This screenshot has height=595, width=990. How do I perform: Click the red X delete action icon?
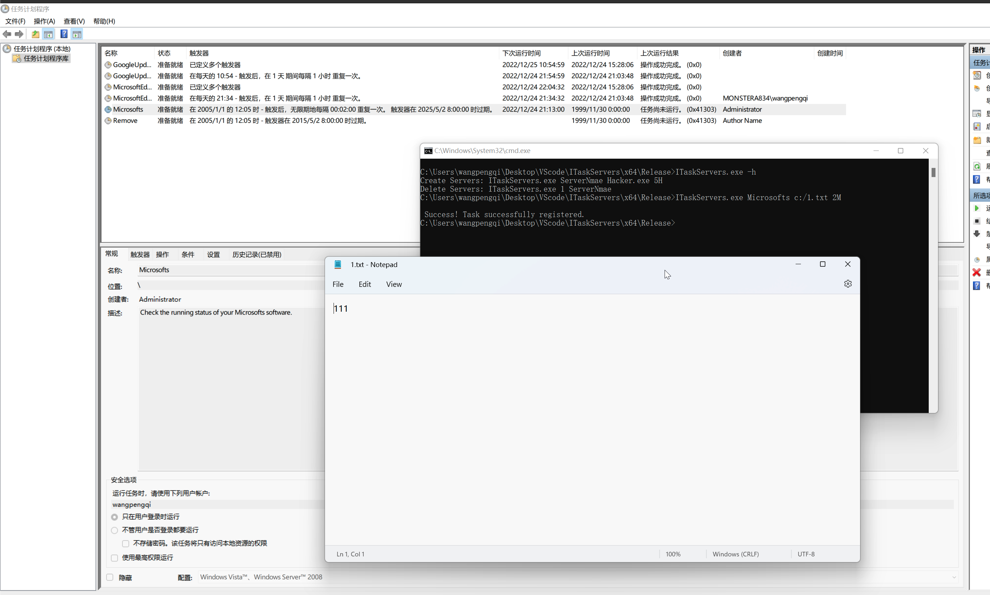point(977,273)
